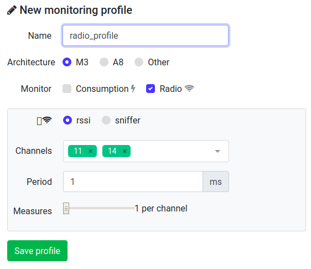Click the ms unit addon of Period
The image size is (311, 269).
(216, 182)
